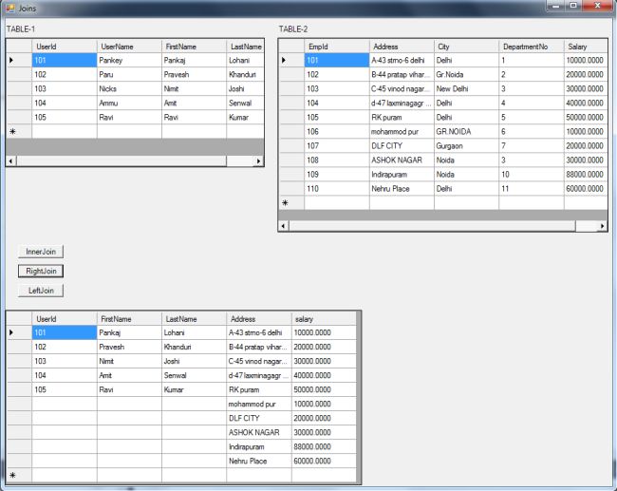
Task: Click city cell Gurgaon in Table-2
Action: [x=466, y=145]
